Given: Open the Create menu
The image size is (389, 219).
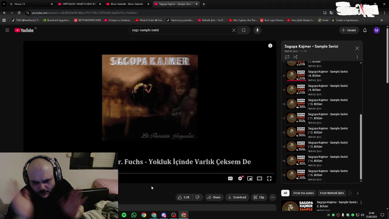Looking at the screenshot, I should pos(349,30).
